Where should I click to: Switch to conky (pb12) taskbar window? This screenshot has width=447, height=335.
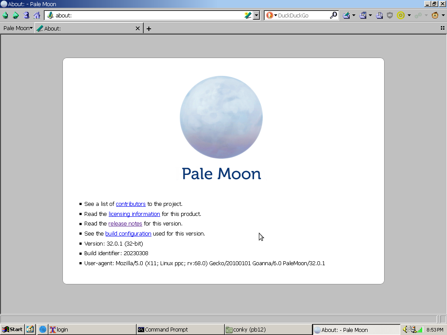pos(268,330)
